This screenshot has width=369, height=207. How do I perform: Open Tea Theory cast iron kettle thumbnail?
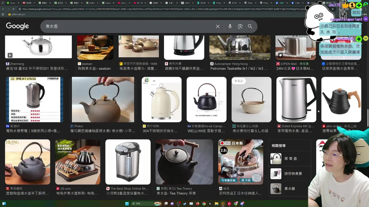point(184,162)
